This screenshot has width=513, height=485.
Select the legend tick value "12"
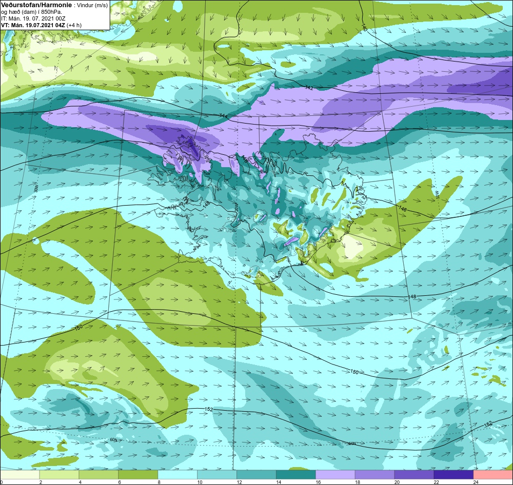tap(239, 482)
